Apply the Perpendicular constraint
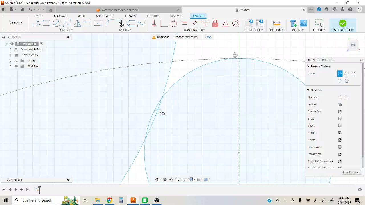The image size is (365, 205). pyautogui.click(x=205, y=23)
